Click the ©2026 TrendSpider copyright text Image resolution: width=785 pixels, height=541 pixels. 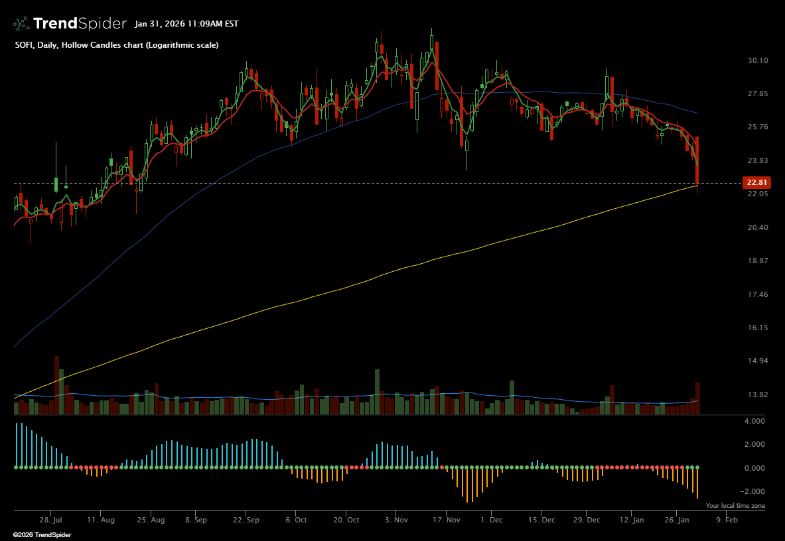pos(42,534)
